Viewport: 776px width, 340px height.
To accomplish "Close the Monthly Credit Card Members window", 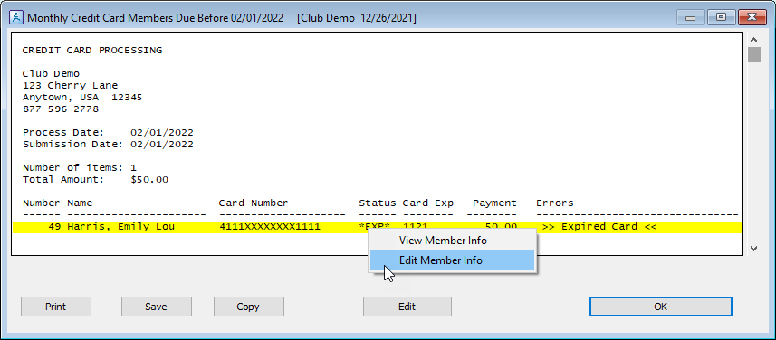I will (752, 18).
